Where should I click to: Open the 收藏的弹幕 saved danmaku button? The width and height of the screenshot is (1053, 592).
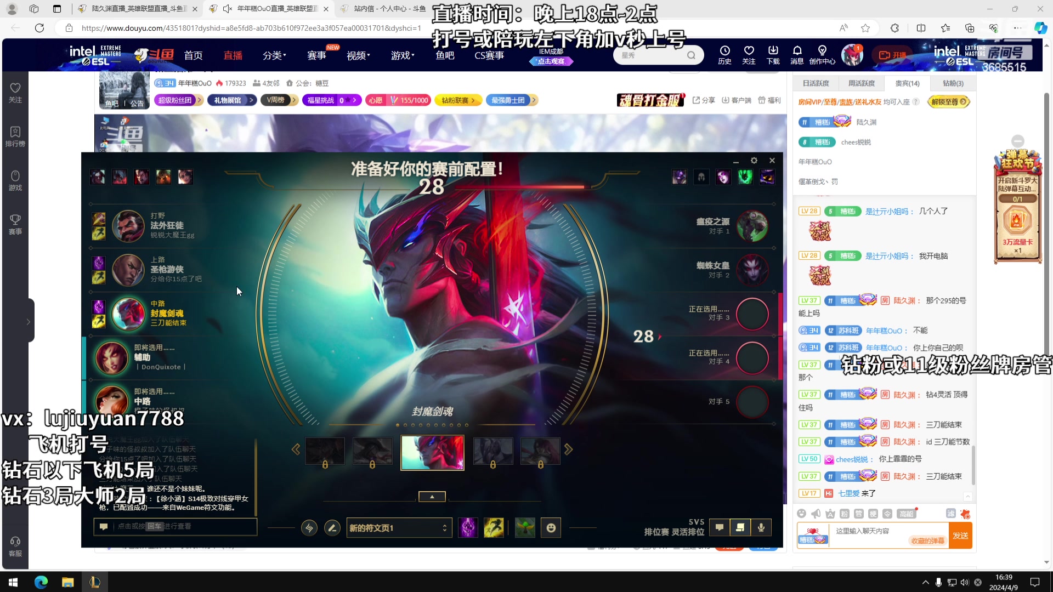click(x=928, y=541)
